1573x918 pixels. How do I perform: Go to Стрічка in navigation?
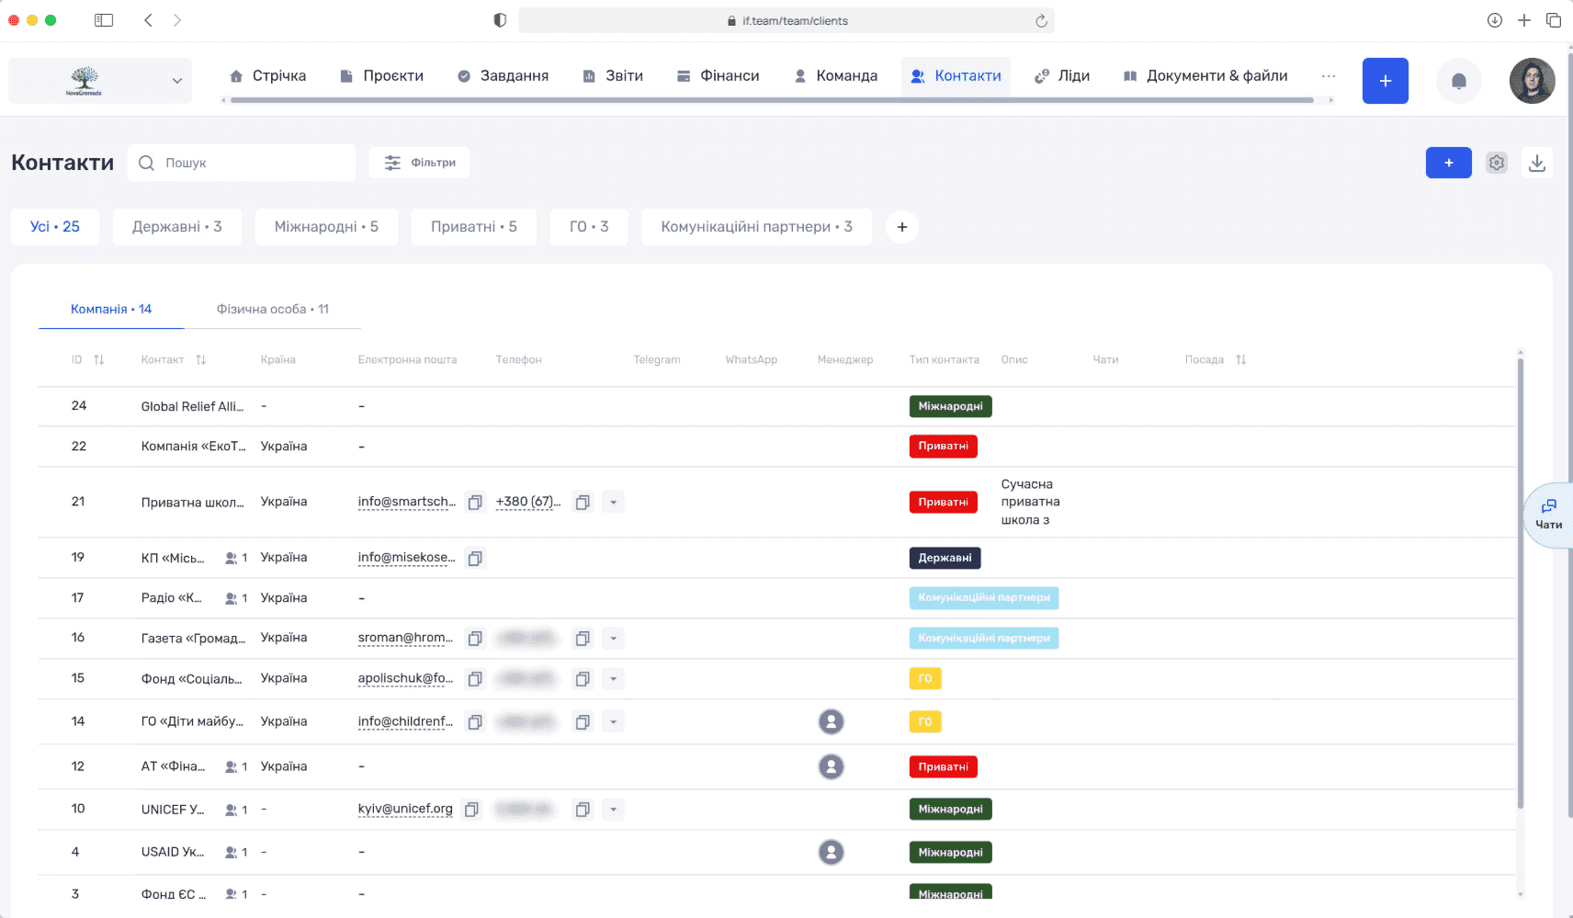click(x=267, y=76)
